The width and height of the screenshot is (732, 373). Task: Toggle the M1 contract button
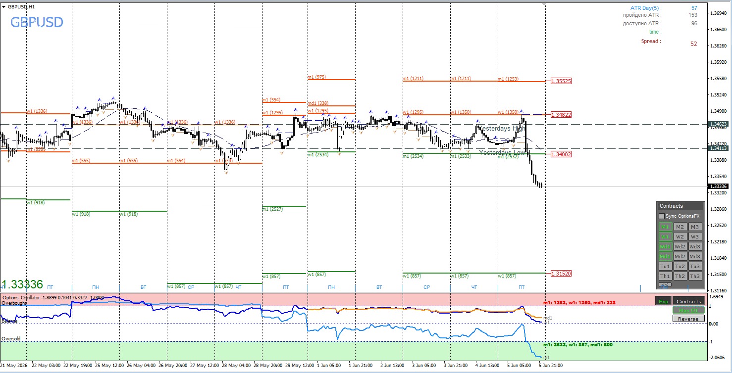pyautogui.click(x=665, y=227)
